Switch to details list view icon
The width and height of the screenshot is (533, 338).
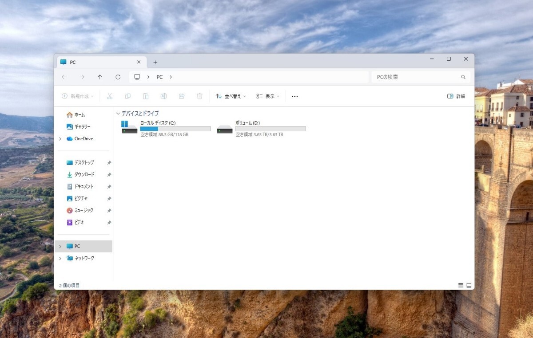click(461, 285)
